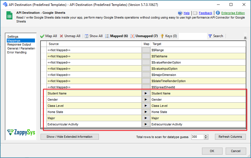This screenshot has width=251, height=158.
Task: Show only Mapped (6) columns
Action: point(116,36)
